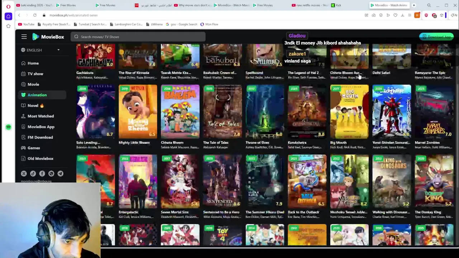Open the Chhota Bheem 2008 poster
Viewport: 459px width, 258px height.
click(180, 112)
